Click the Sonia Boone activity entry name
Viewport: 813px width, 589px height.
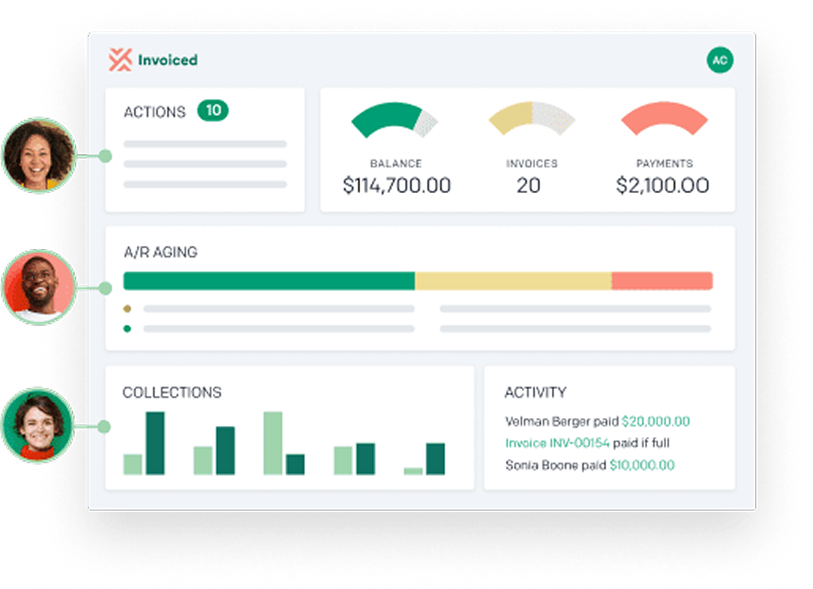click(x=542, y=465)
